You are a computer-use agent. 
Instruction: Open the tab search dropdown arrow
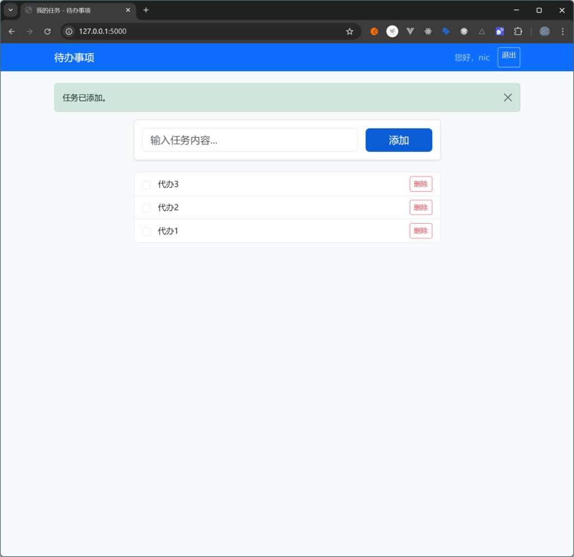tap(10, 10)
